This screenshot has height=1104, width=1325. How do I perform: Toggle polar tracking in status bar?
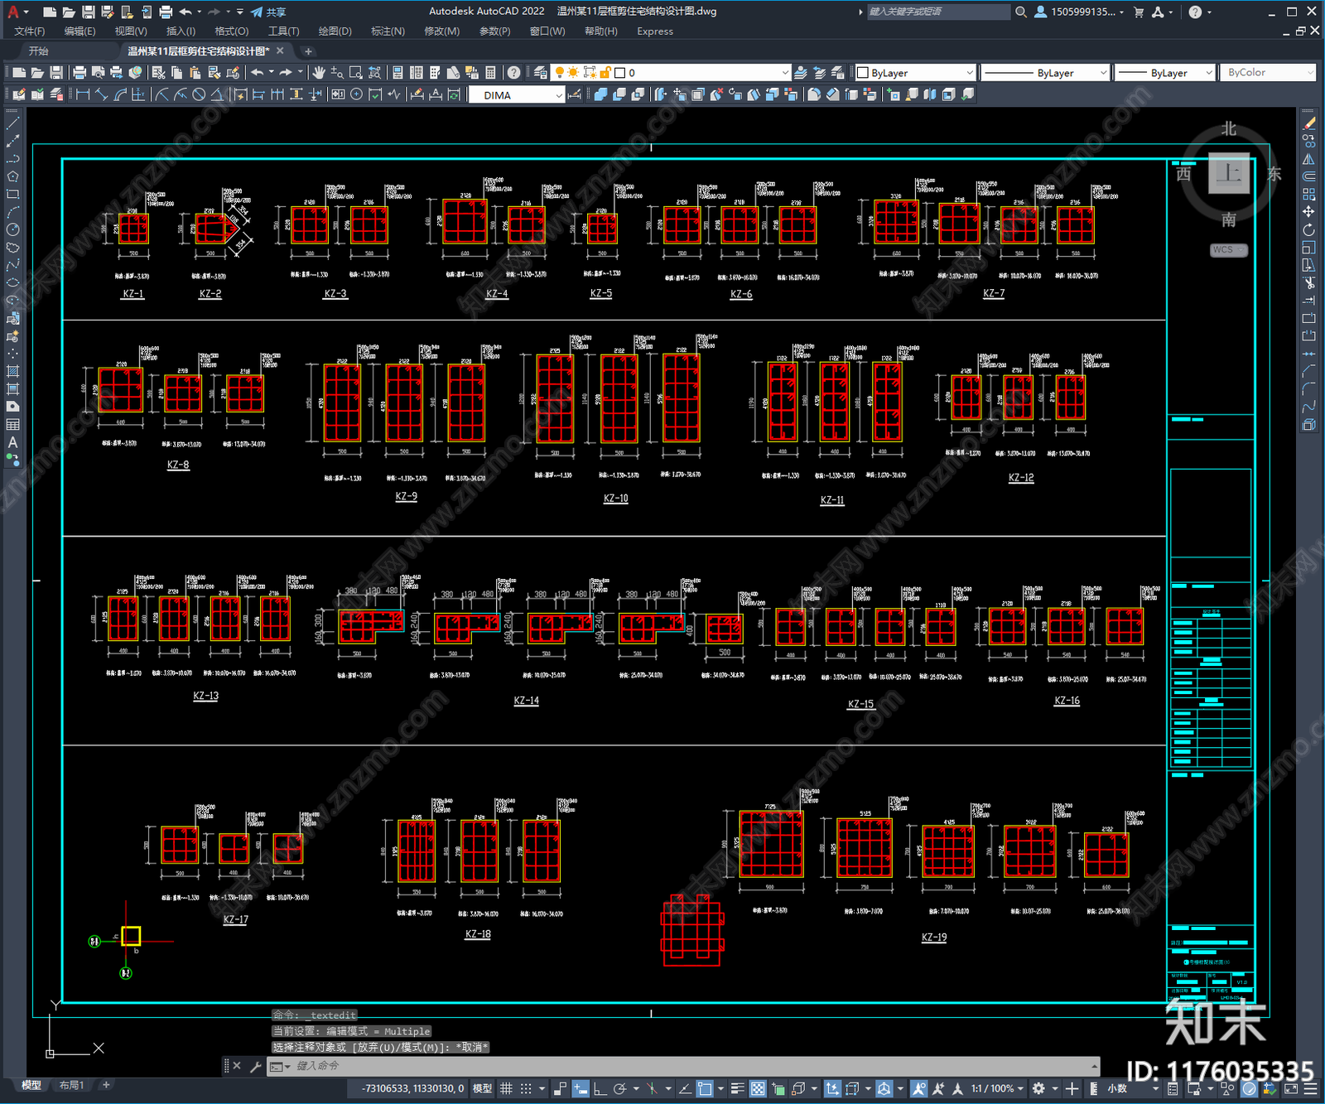click(x=619, y=1088)
